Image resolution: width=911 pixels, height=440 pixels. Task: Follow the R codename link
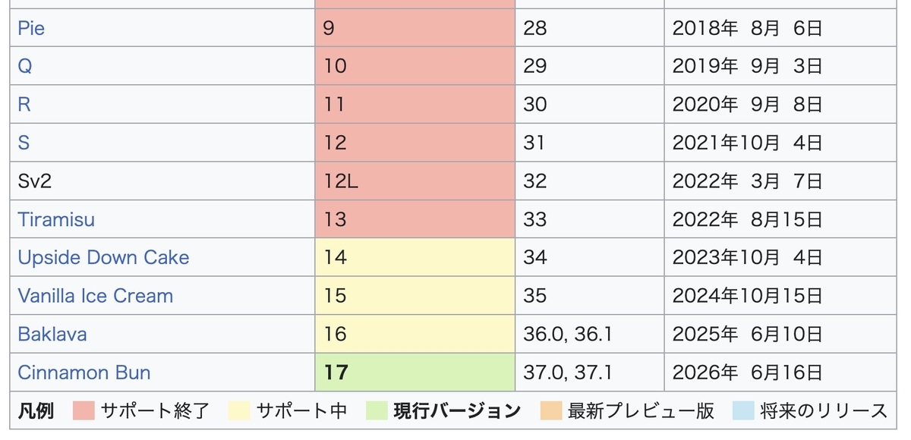coord(24,105)
